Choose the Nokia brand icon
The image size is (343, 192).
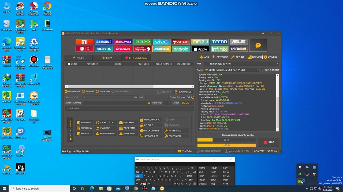[x=104, y=49]
